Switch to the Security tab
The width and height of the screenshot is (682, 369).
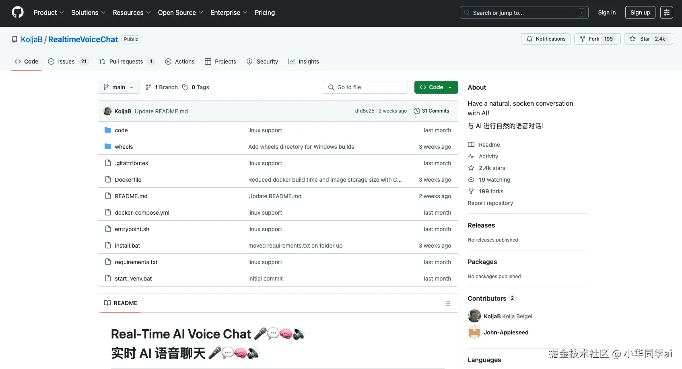click(x=262, y=61)
